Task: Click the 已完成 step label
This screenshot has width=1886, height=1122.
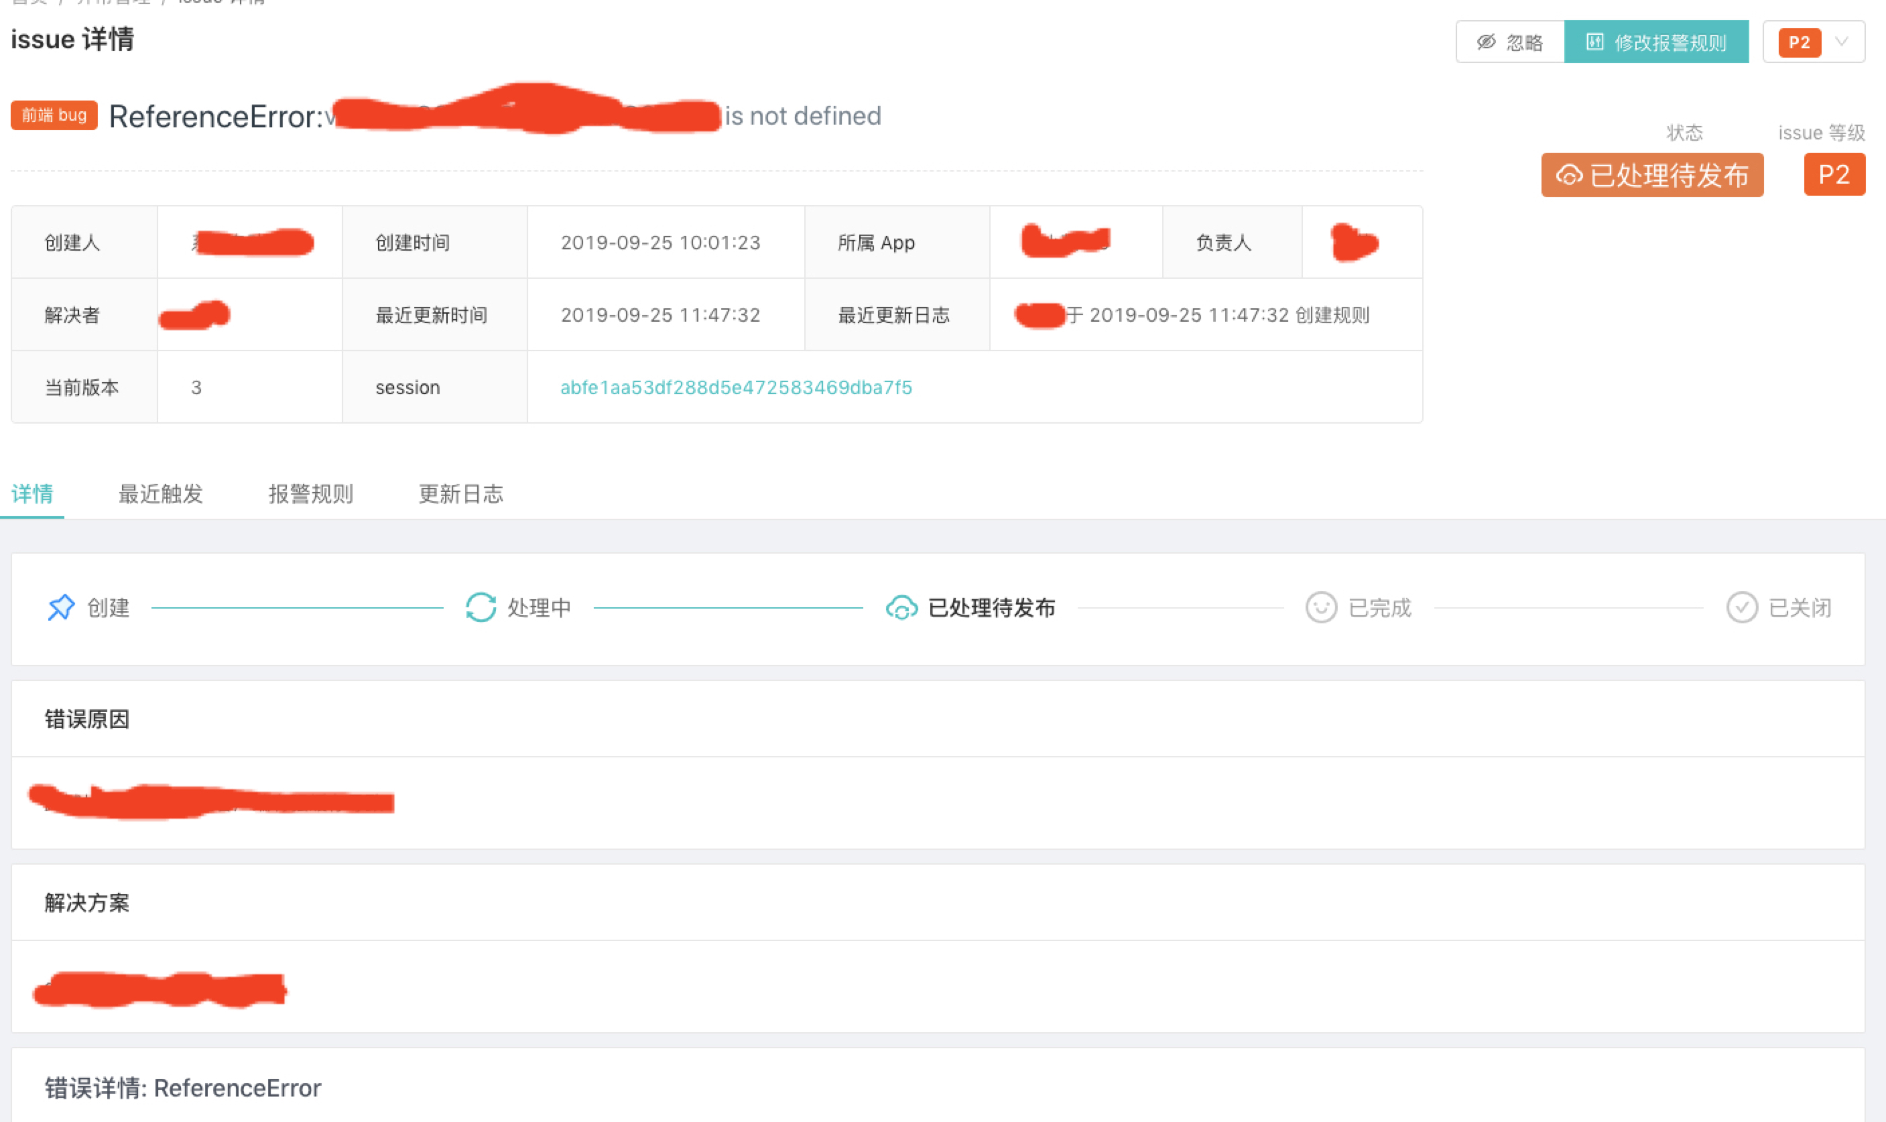Action: click(x=1379, y=607)
